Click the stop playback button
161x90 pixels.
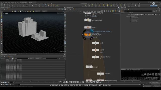pos(5,82)
